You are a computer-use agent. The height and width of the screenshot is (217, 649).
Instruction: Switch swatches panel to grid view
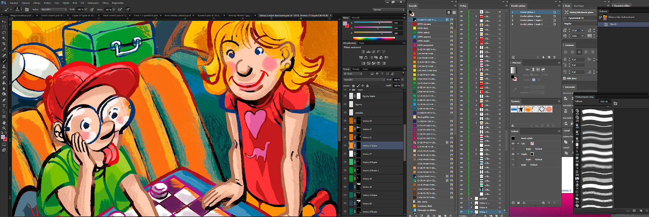click(x=454, y=13)
